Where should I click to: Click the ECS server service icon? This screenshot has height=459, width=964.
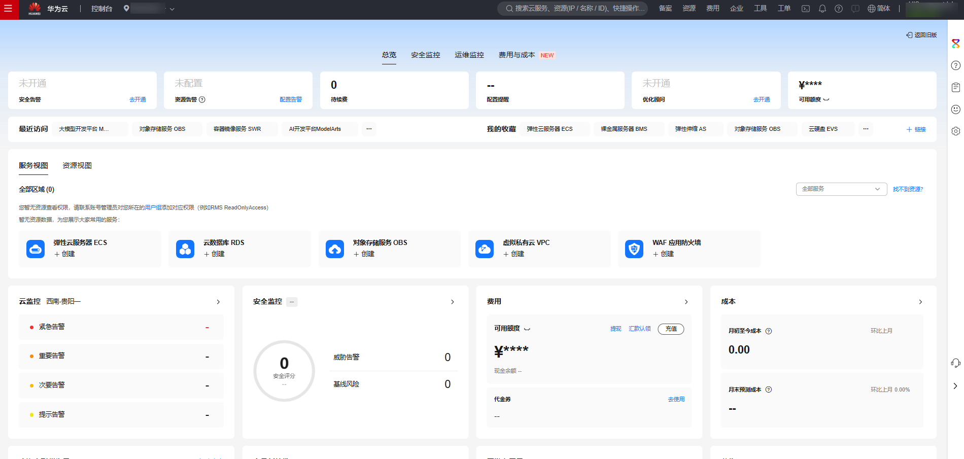(36, 249)
